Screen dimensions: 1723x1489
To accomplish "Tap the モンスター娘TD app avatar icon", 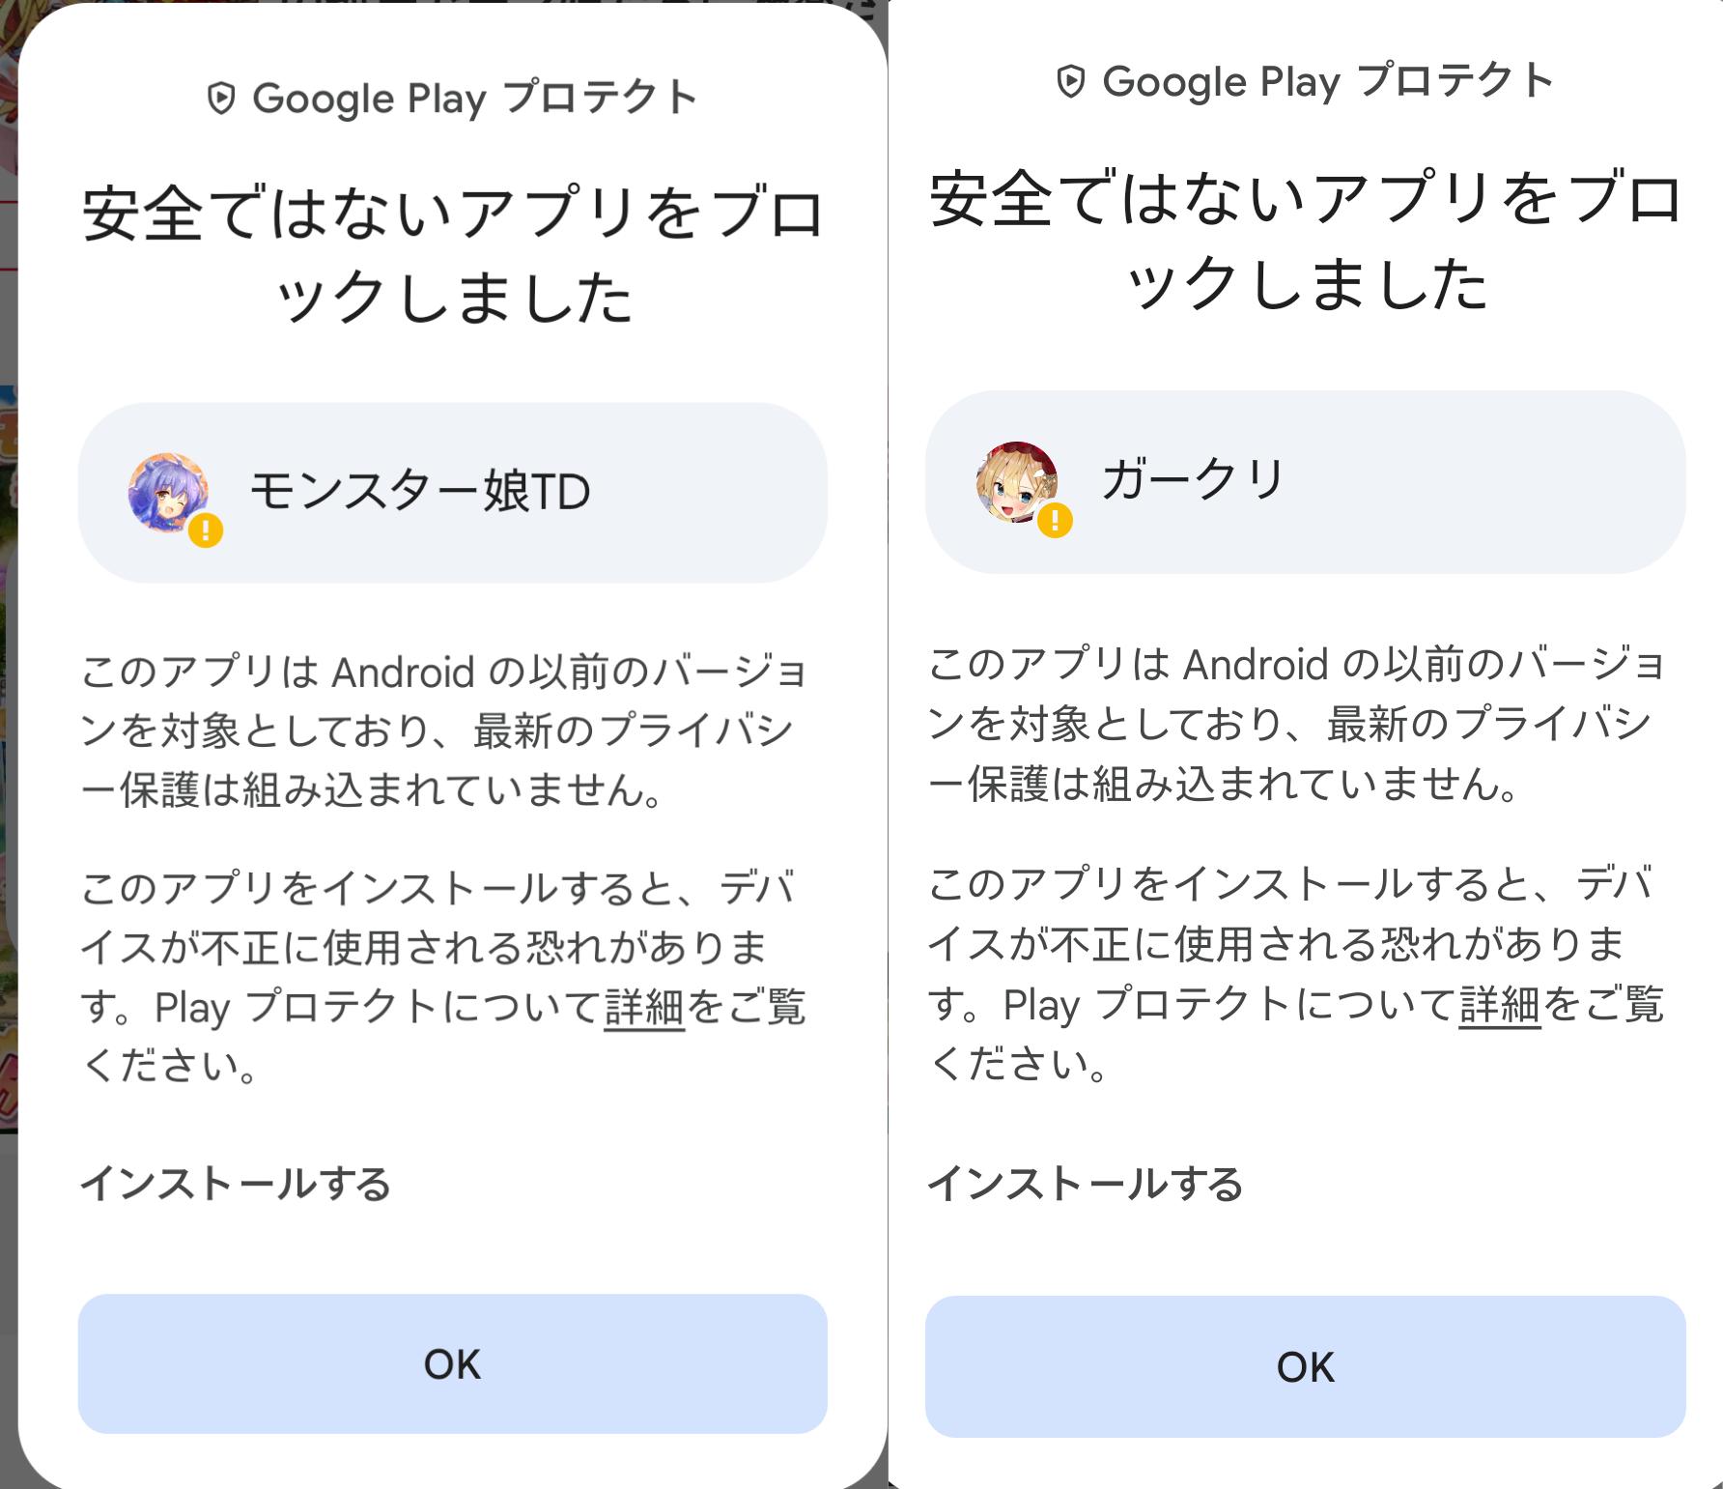I will point(169,492).
